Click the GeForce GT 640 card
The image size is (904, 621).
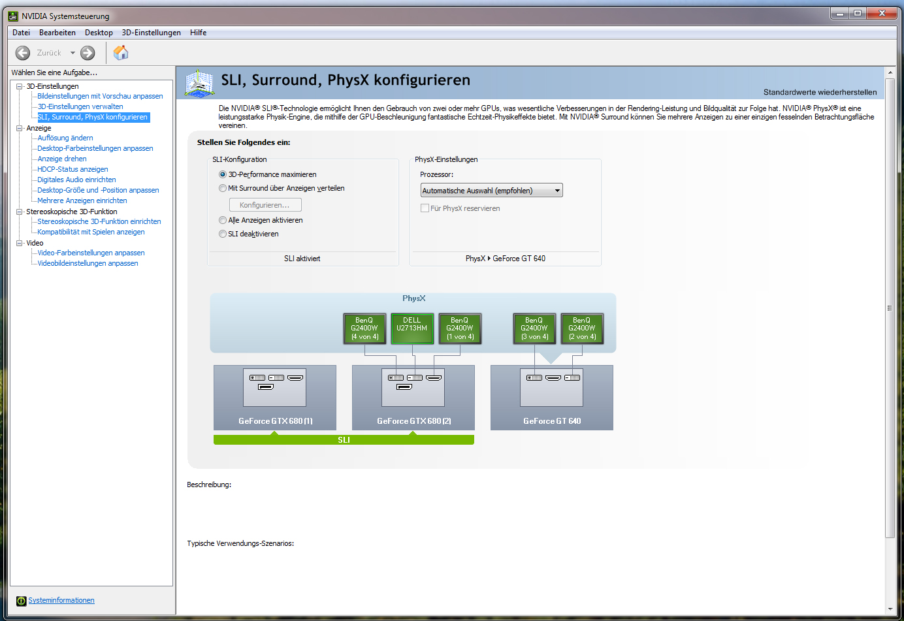(552, 398)
